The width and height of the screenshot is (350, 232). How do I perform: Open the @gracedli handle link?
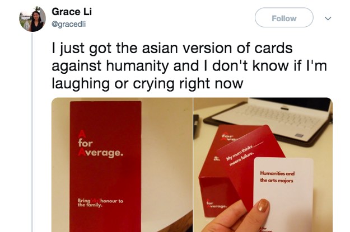pos(68,24)
